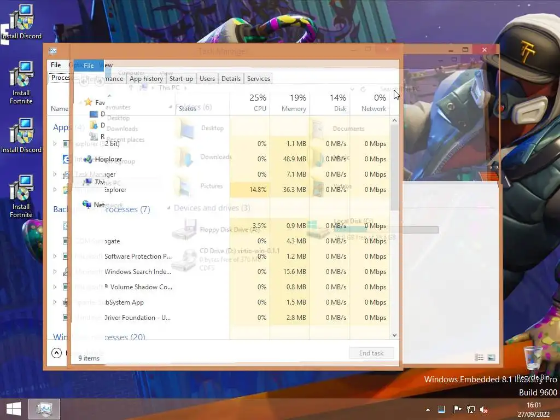Click the "9 items" Explorer status text

[x=89, y=358]
